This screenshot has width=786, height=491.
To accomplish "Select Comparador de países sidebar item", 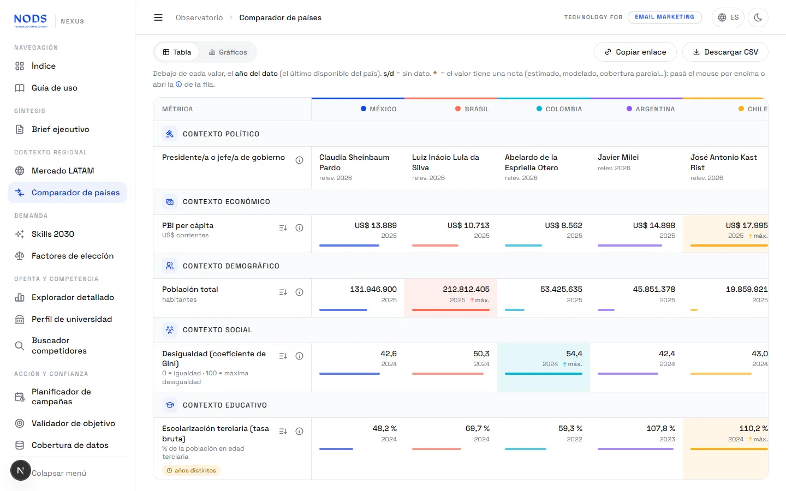I will pos(68,193).
